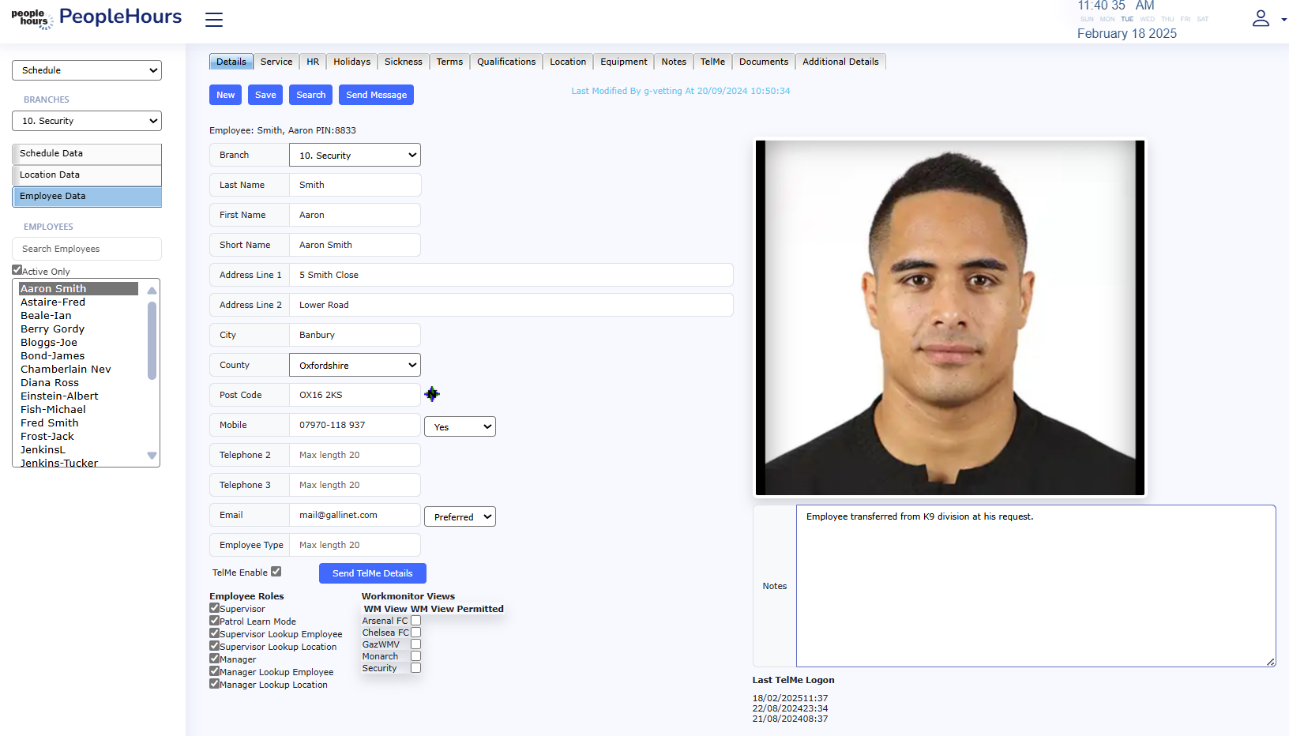Open the email Preferred dropdown
Viewport: 1289px width, 736px height.
460,516
